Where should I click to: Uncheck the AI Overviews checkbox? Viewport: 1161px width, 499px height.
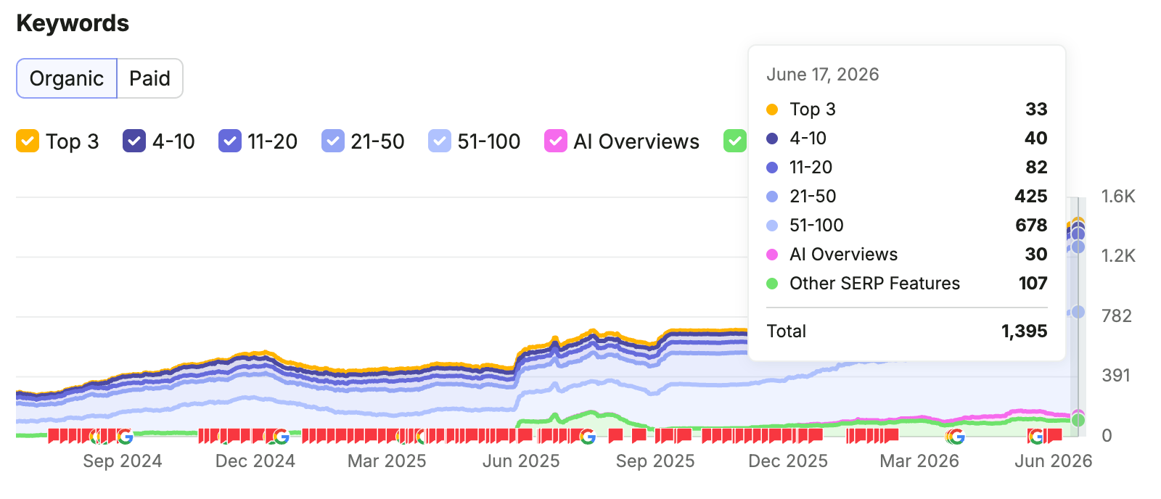point(556,141)
